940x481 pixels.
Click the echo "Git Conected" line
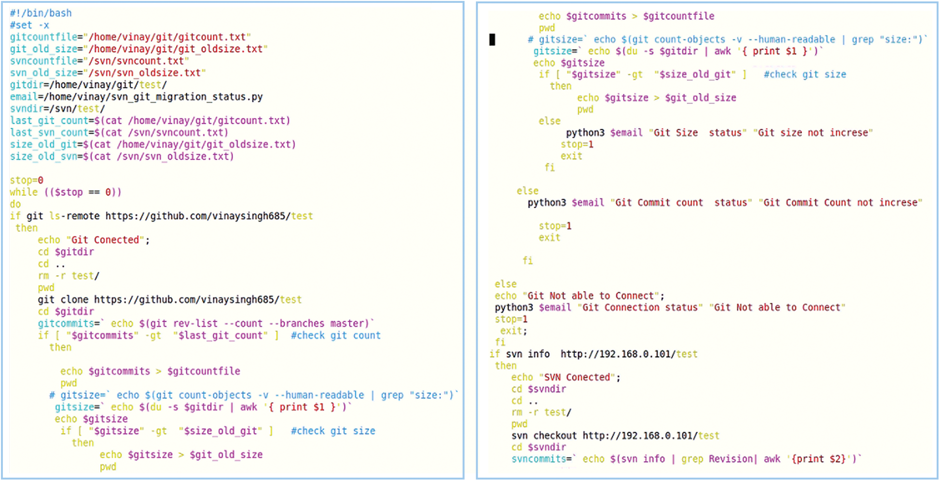pos(94,240)
